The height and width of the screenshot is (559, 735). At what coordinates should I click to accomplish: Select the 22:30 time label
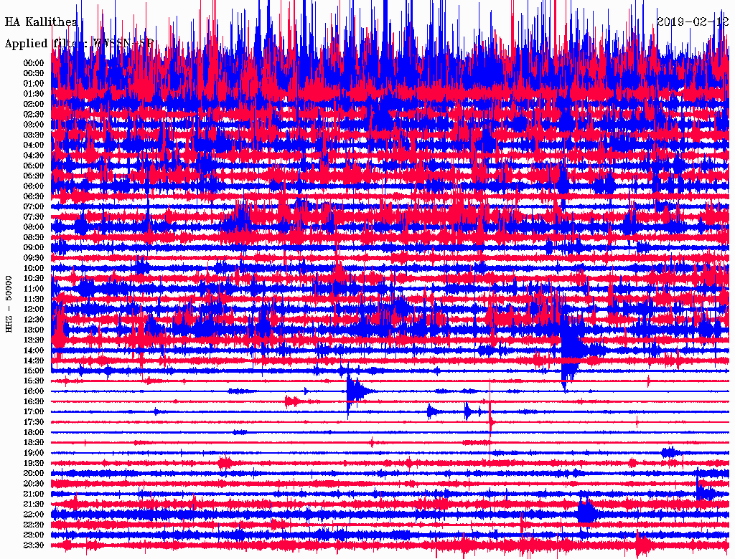33,525
